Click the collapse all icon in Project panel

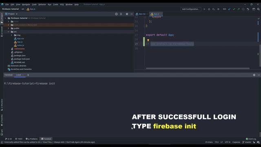(x=121, y=14)
